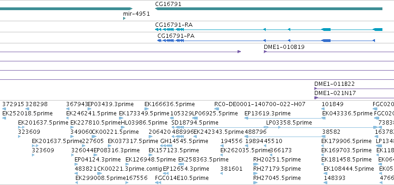Open the CK00221.3prime.contig label
The image size is (394, 185).
click(x=130, y=169)
